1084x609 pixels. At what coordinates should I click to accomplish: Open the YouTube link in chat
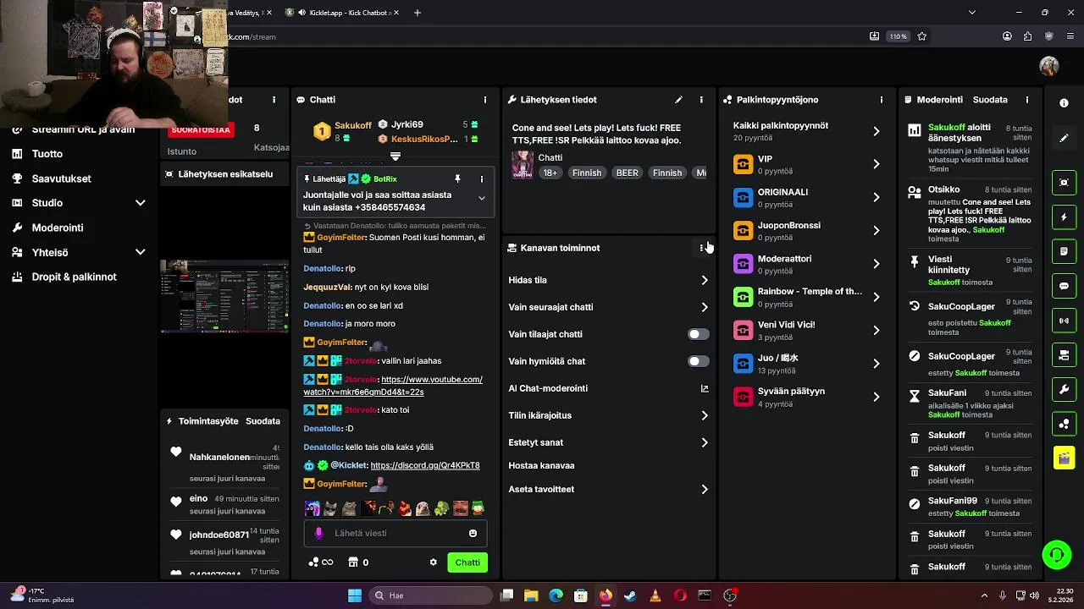click(x=393, y=386)
